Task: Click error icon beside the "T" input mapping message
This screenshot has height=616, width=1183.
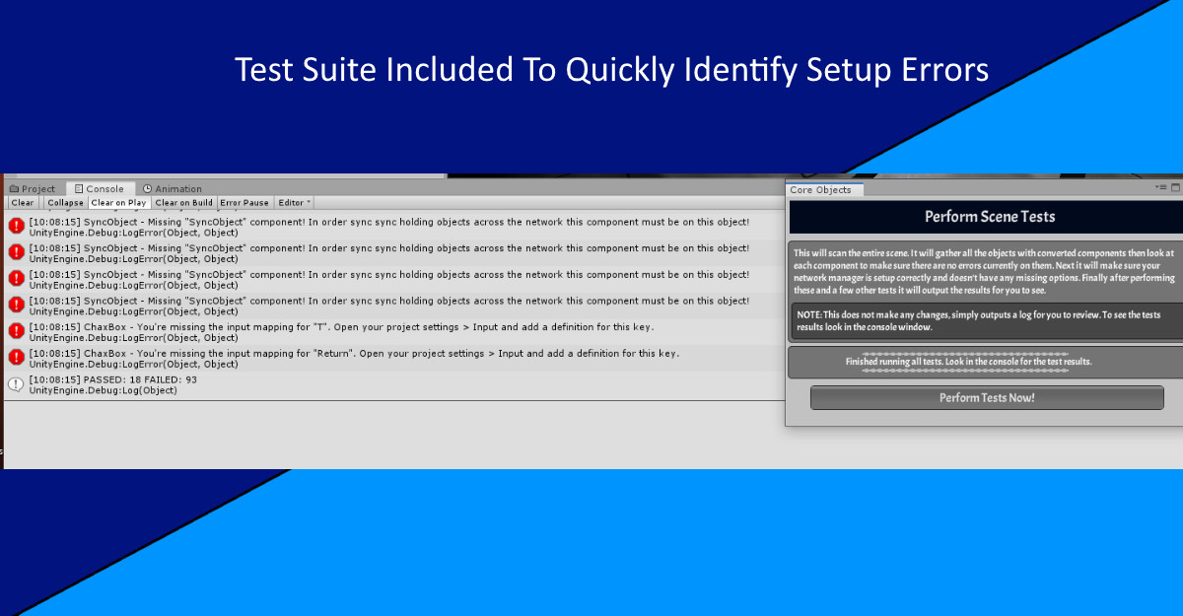Action: (x=16, y=332)
